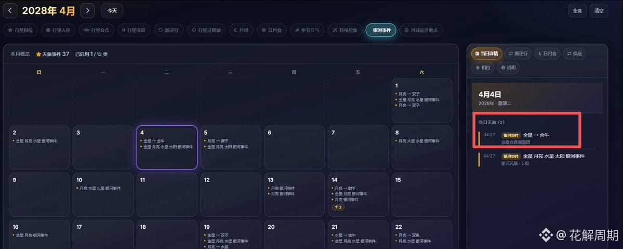Jump to today with 今天 button
623x249 pixels.
pos(112,11)
